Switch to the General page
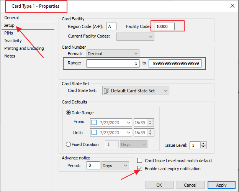This screenshot has width=239, height=192. tap(11, 18)
